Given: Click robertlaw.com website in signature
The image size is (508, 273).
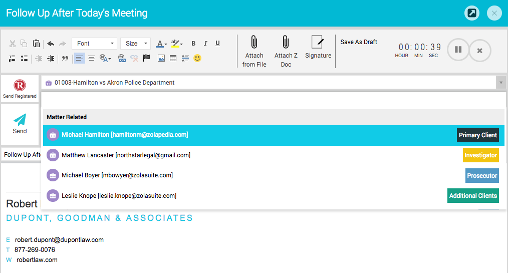Looking at the screenshot, I should coord(37,260).
